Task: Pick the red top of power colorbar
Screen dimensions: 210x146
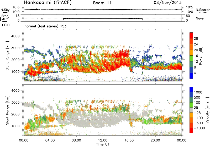Action: pos(191,36)
